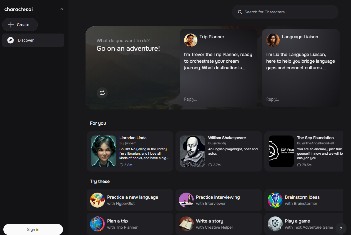Click the Sign in button
Screen dimensions: 351x235
coord(33,229)
